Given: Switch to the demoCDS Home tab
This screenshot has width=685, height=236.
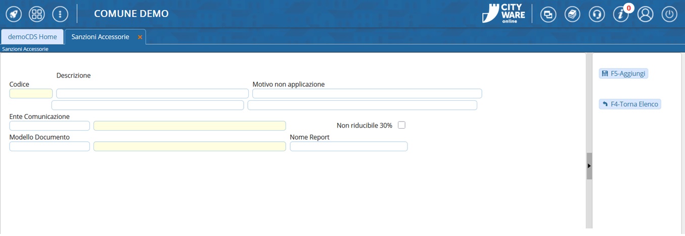Looking at the screenshot, I should pos(32,37).
